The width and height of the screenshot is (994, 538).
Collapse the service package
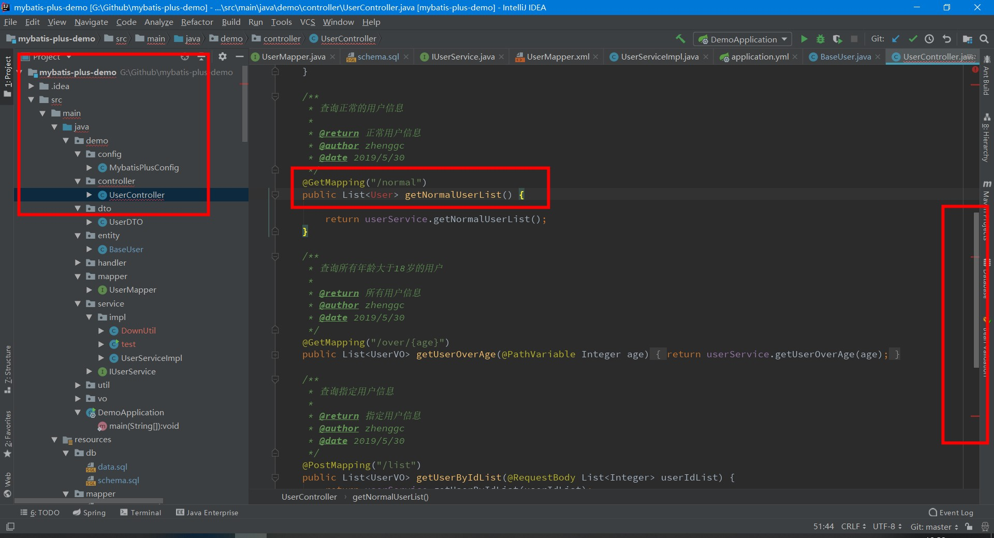78,303
